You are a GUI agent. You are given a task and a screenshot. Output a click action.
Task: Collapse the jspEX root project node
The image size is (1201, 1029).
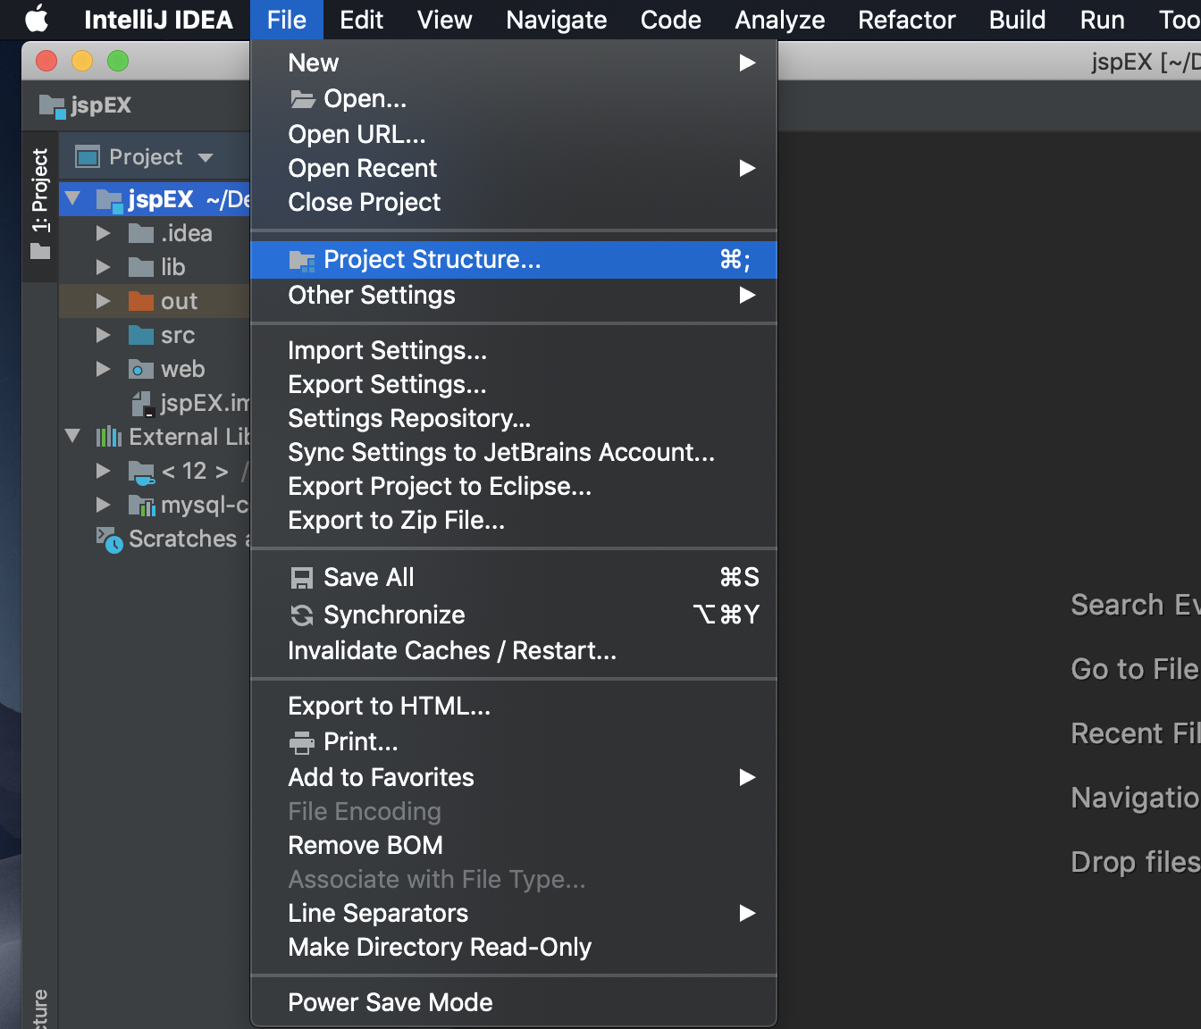(x=73, y=198)
